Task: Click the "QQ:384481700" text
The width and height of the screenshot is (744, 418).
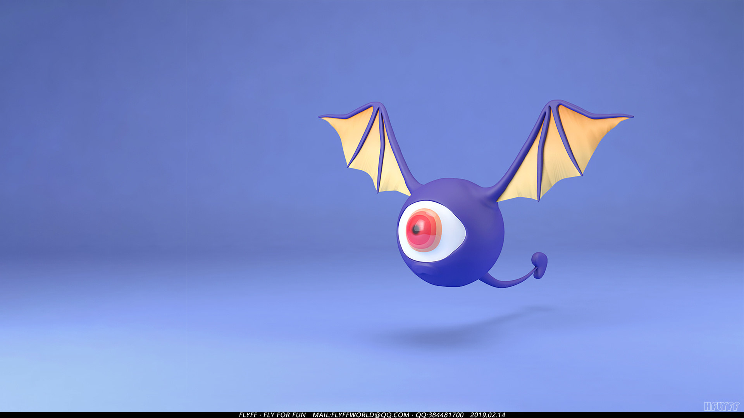Action: pos(439,415)
